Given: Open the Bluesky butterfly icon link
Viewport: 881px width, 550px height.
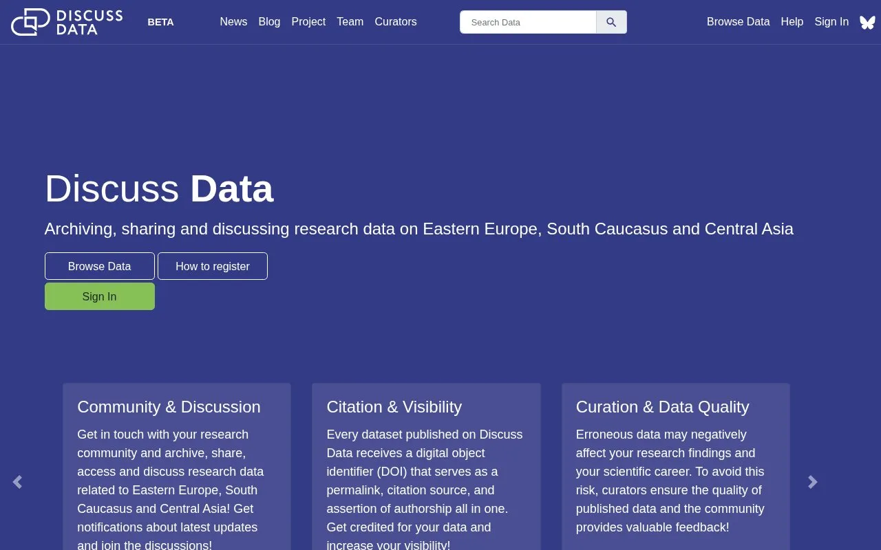Looking at the screenshot, I should (x=867, y=22).
